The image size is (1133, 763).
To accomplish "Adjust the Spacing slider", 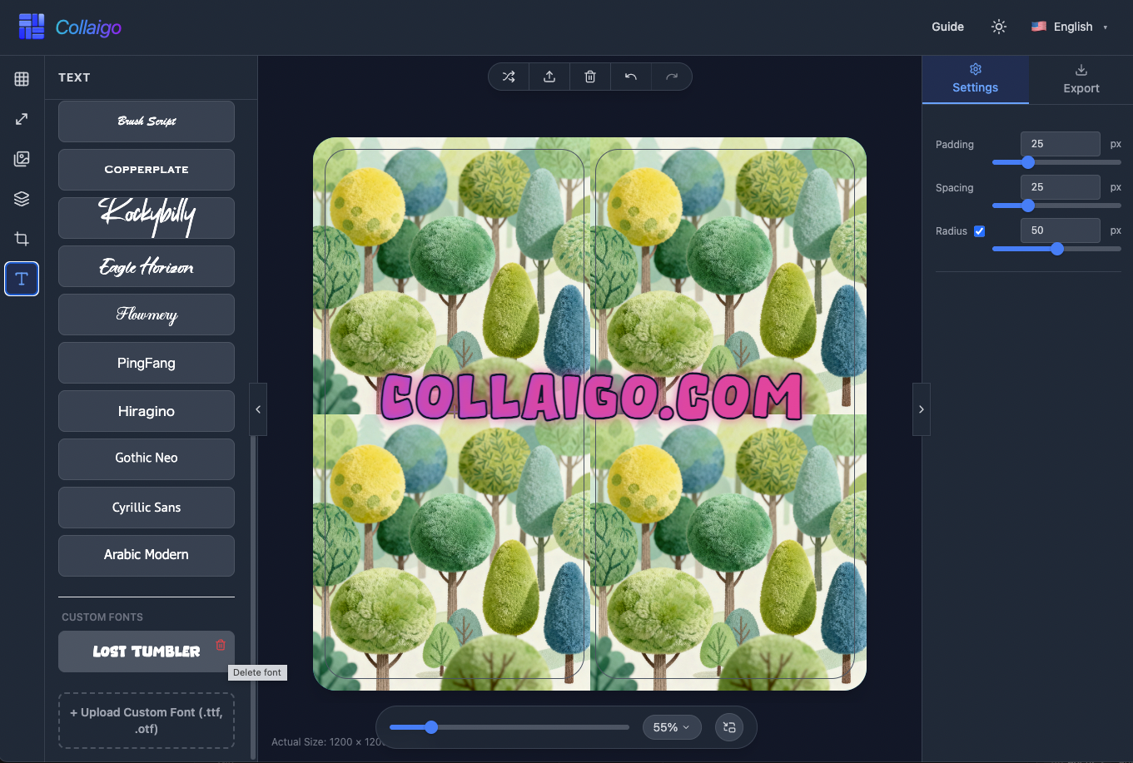I will [1056, 206].
